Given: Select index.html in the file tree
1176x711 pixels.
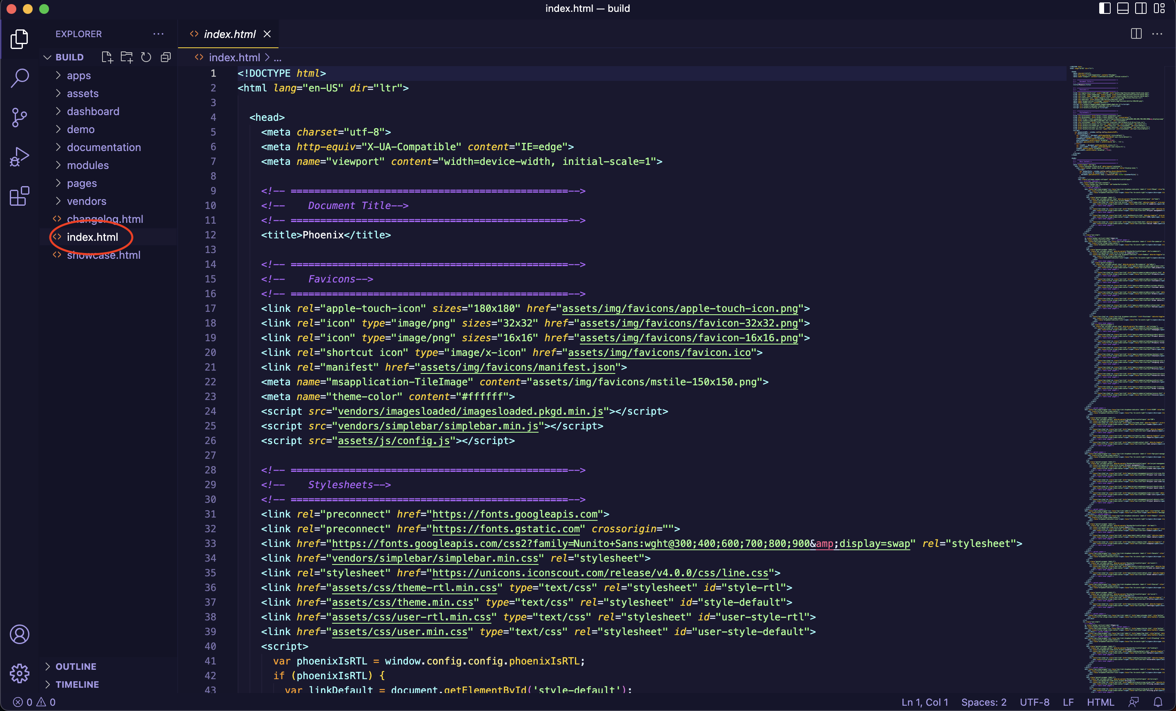Looking at the screenshot, I should [x=109, y=237].
